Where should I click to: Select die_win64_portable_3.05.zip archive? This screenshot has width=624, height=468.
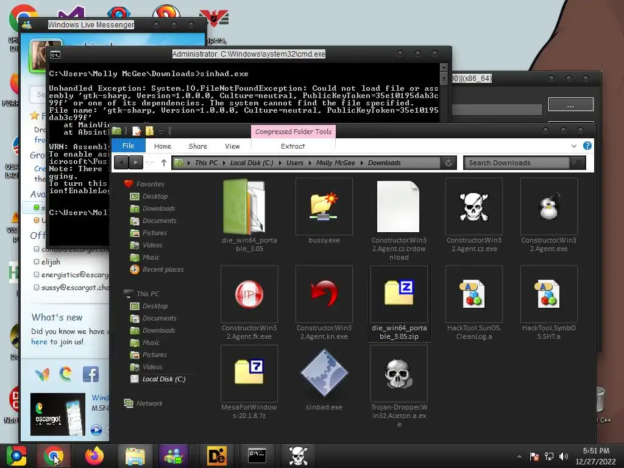pos(399,303)
